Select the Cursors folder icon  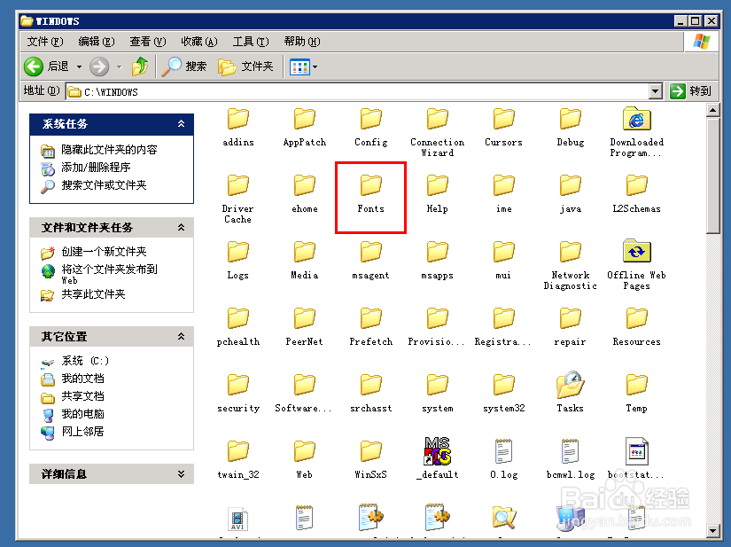(x=503, y=119)
